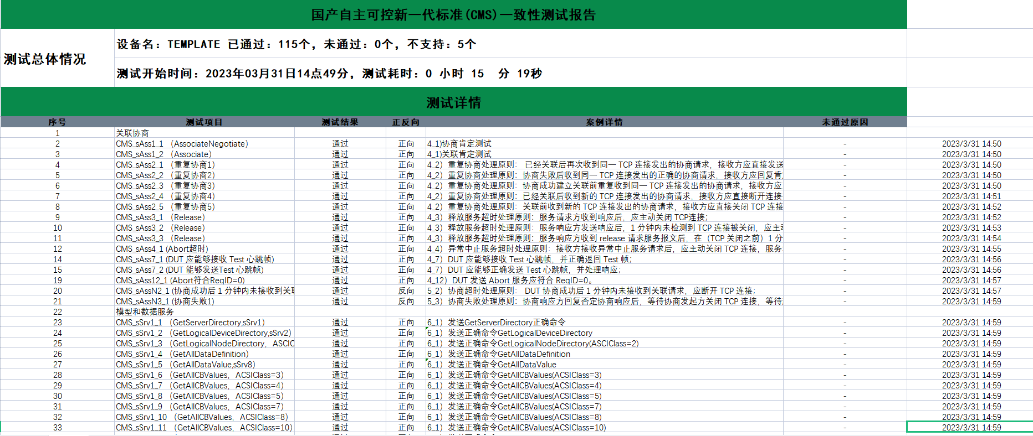This screenshot has height=436, width=1033.
Task: Click the GetAllCBValues(ACSIClass=7) detail cell
Action: click(605, 406)
